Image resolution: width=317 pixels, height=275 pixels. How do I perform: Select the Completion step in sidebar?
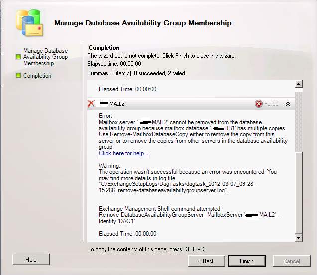tap(37, 76)
